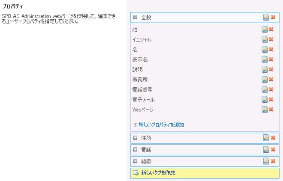Delete the 表示名 property
Viewport: 283px width, 181px height.
click(271, 59)
